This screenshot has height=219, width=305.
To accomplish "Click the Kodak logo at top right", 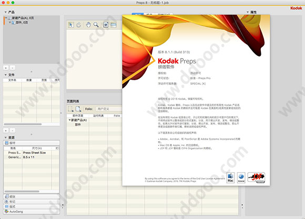I will (296, 8).
